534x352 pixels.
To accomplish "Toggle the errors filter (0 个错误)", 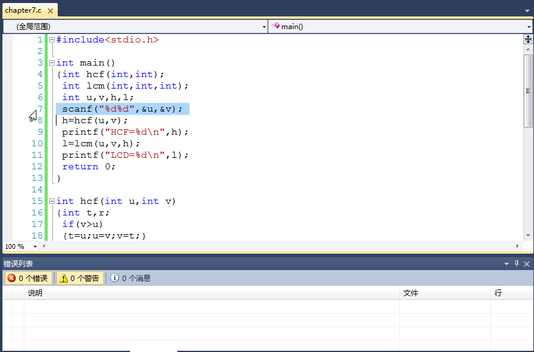I will [28, 278].
